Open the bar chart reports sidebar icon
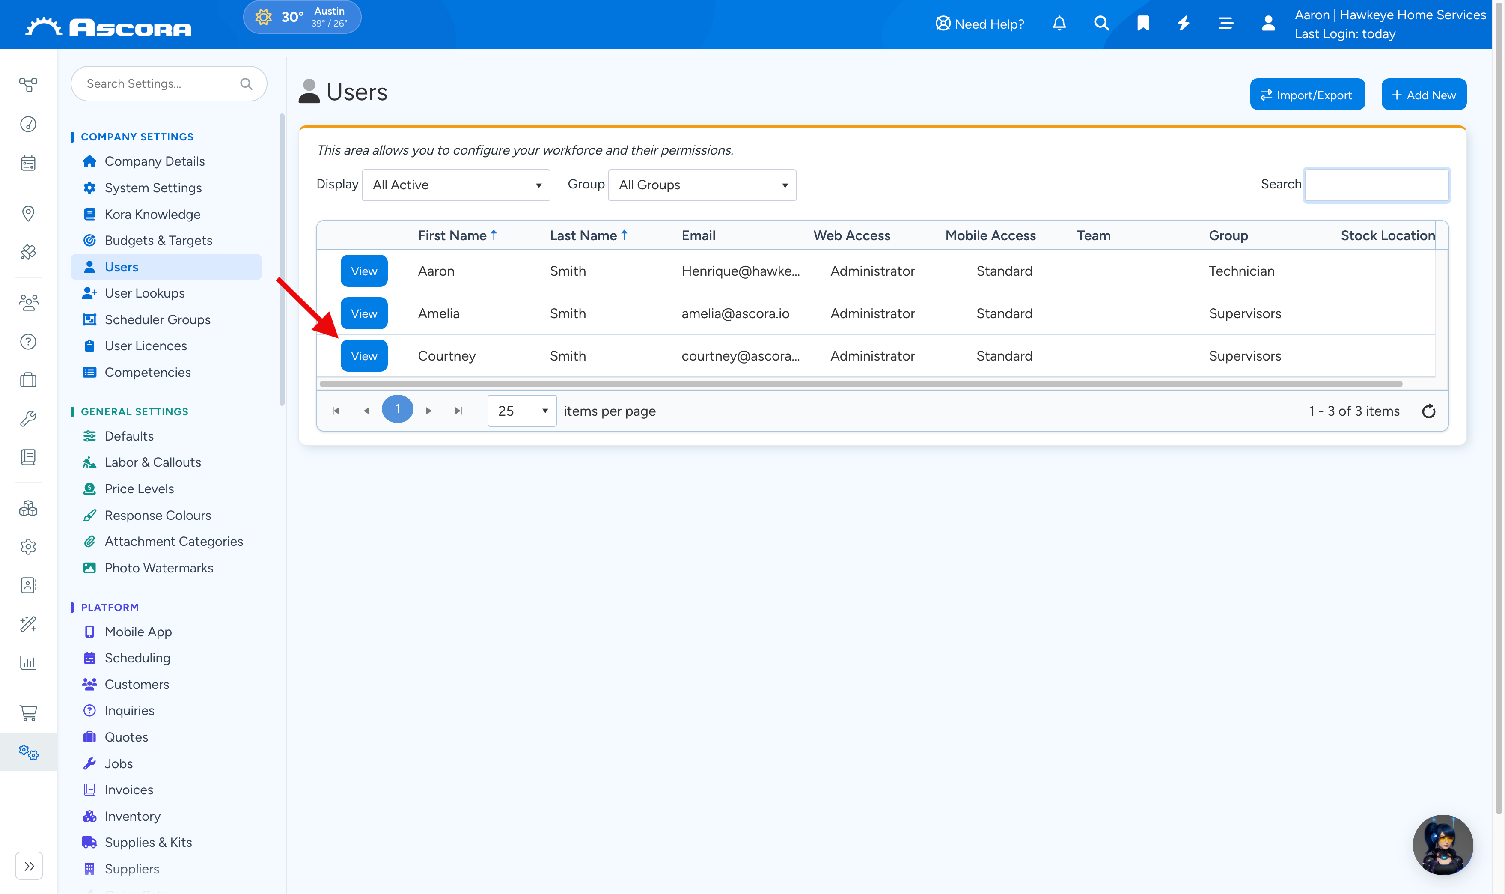The image size is (1505, 894). coord(28,663)
